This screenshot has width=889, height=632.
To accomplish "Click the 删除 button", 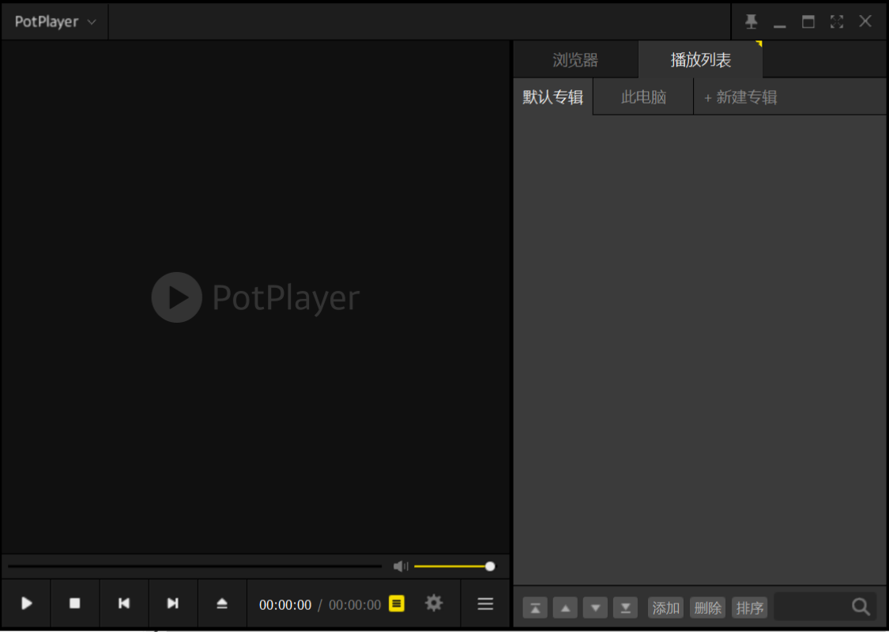I will tap(707, 607).
